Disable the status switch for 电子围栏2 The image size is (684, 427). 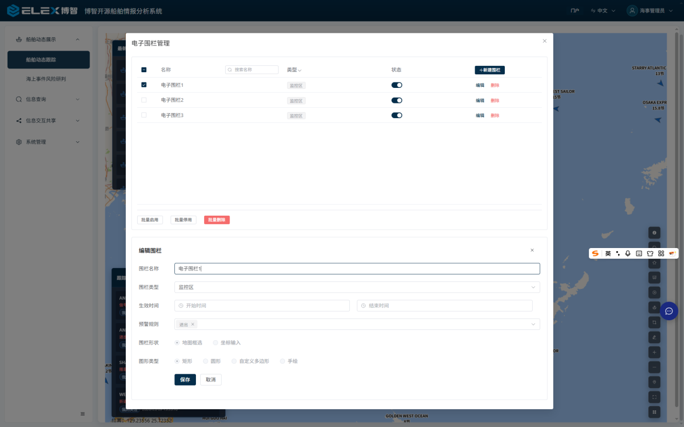397,100
